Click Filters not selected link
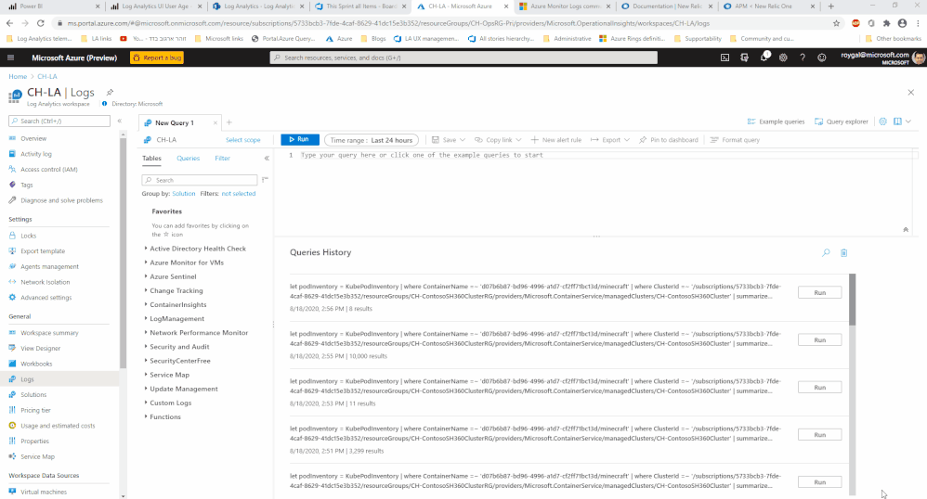The width and height of the screenshot is (927, 499). coord(239,194)
